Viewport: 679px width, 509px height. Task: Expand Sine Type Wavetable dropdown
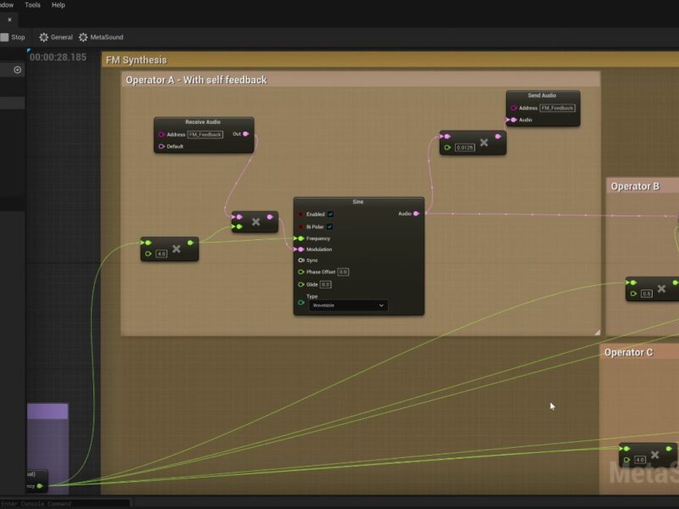click(347, 305)
